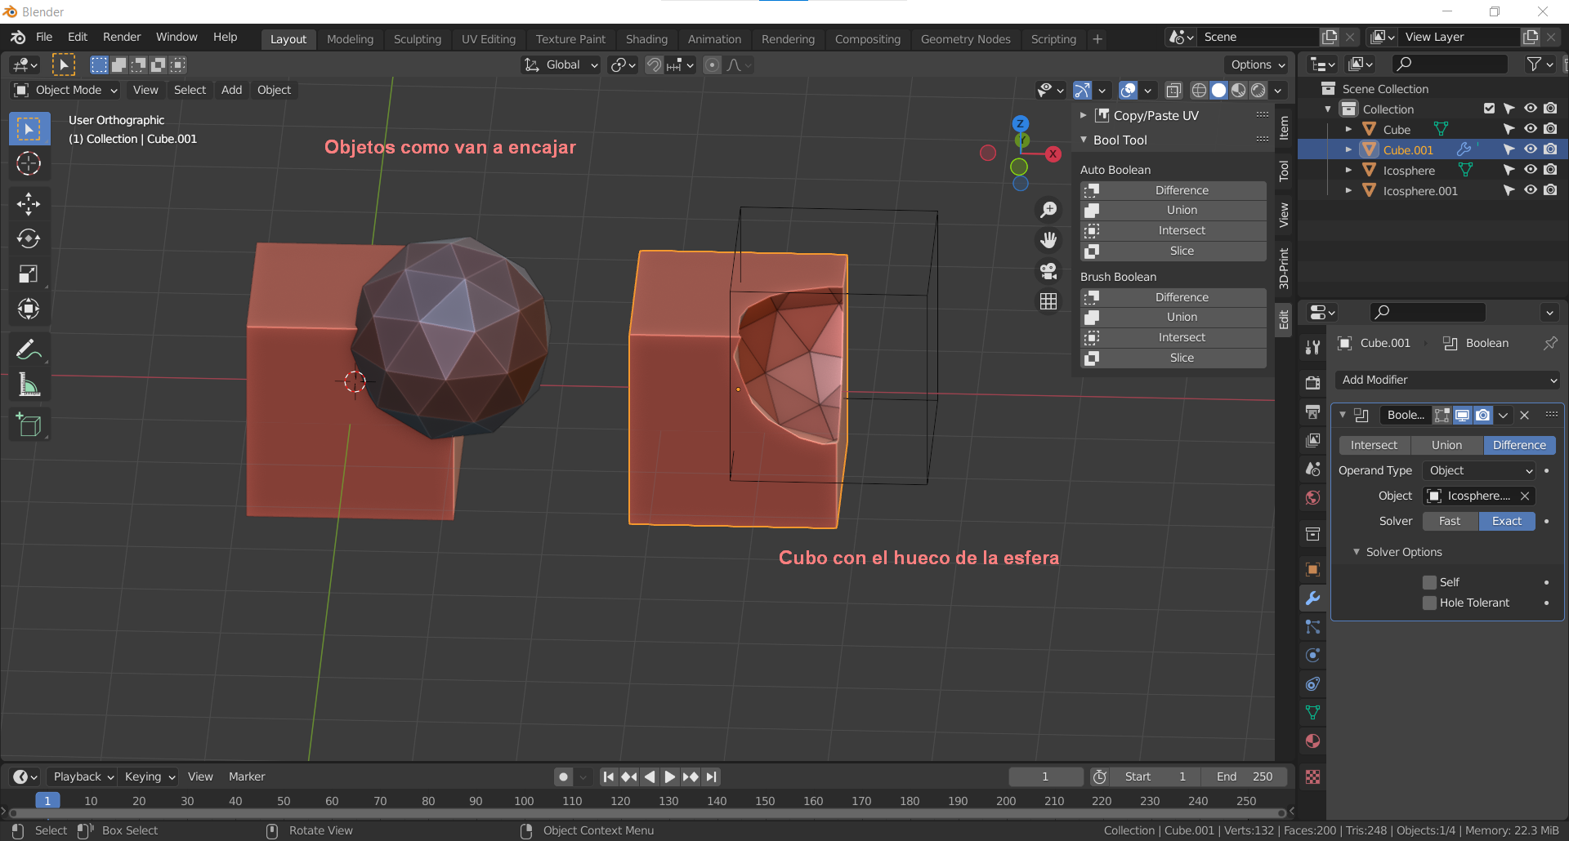Click Auto Boolean Union button

(1173, 210)
